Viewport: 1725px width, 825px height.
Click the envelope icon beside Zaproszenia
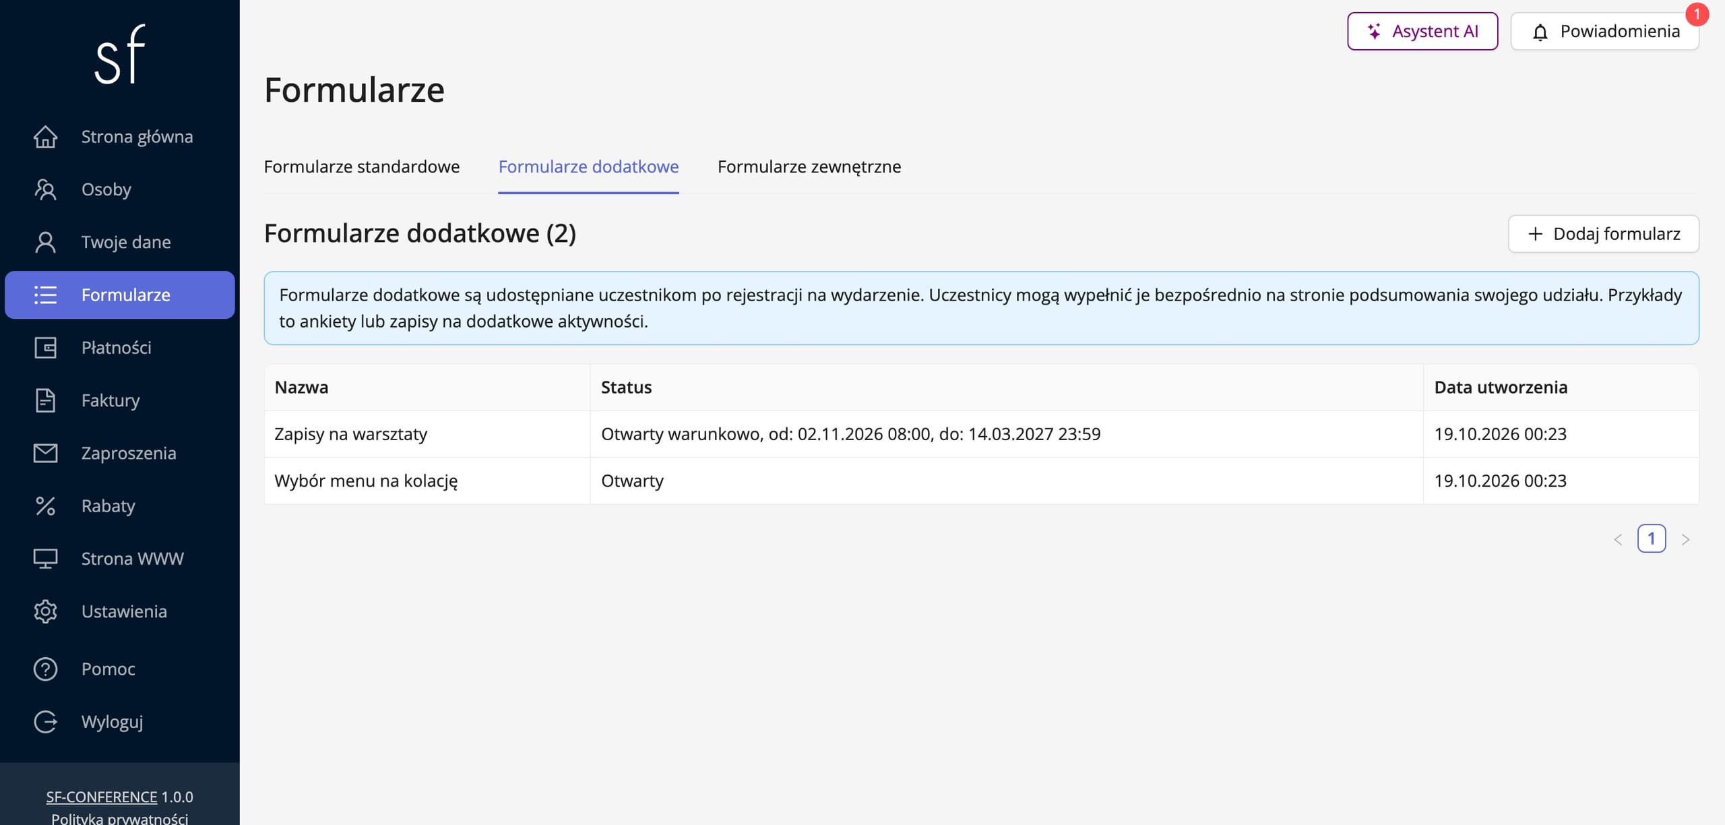[45, 453]
